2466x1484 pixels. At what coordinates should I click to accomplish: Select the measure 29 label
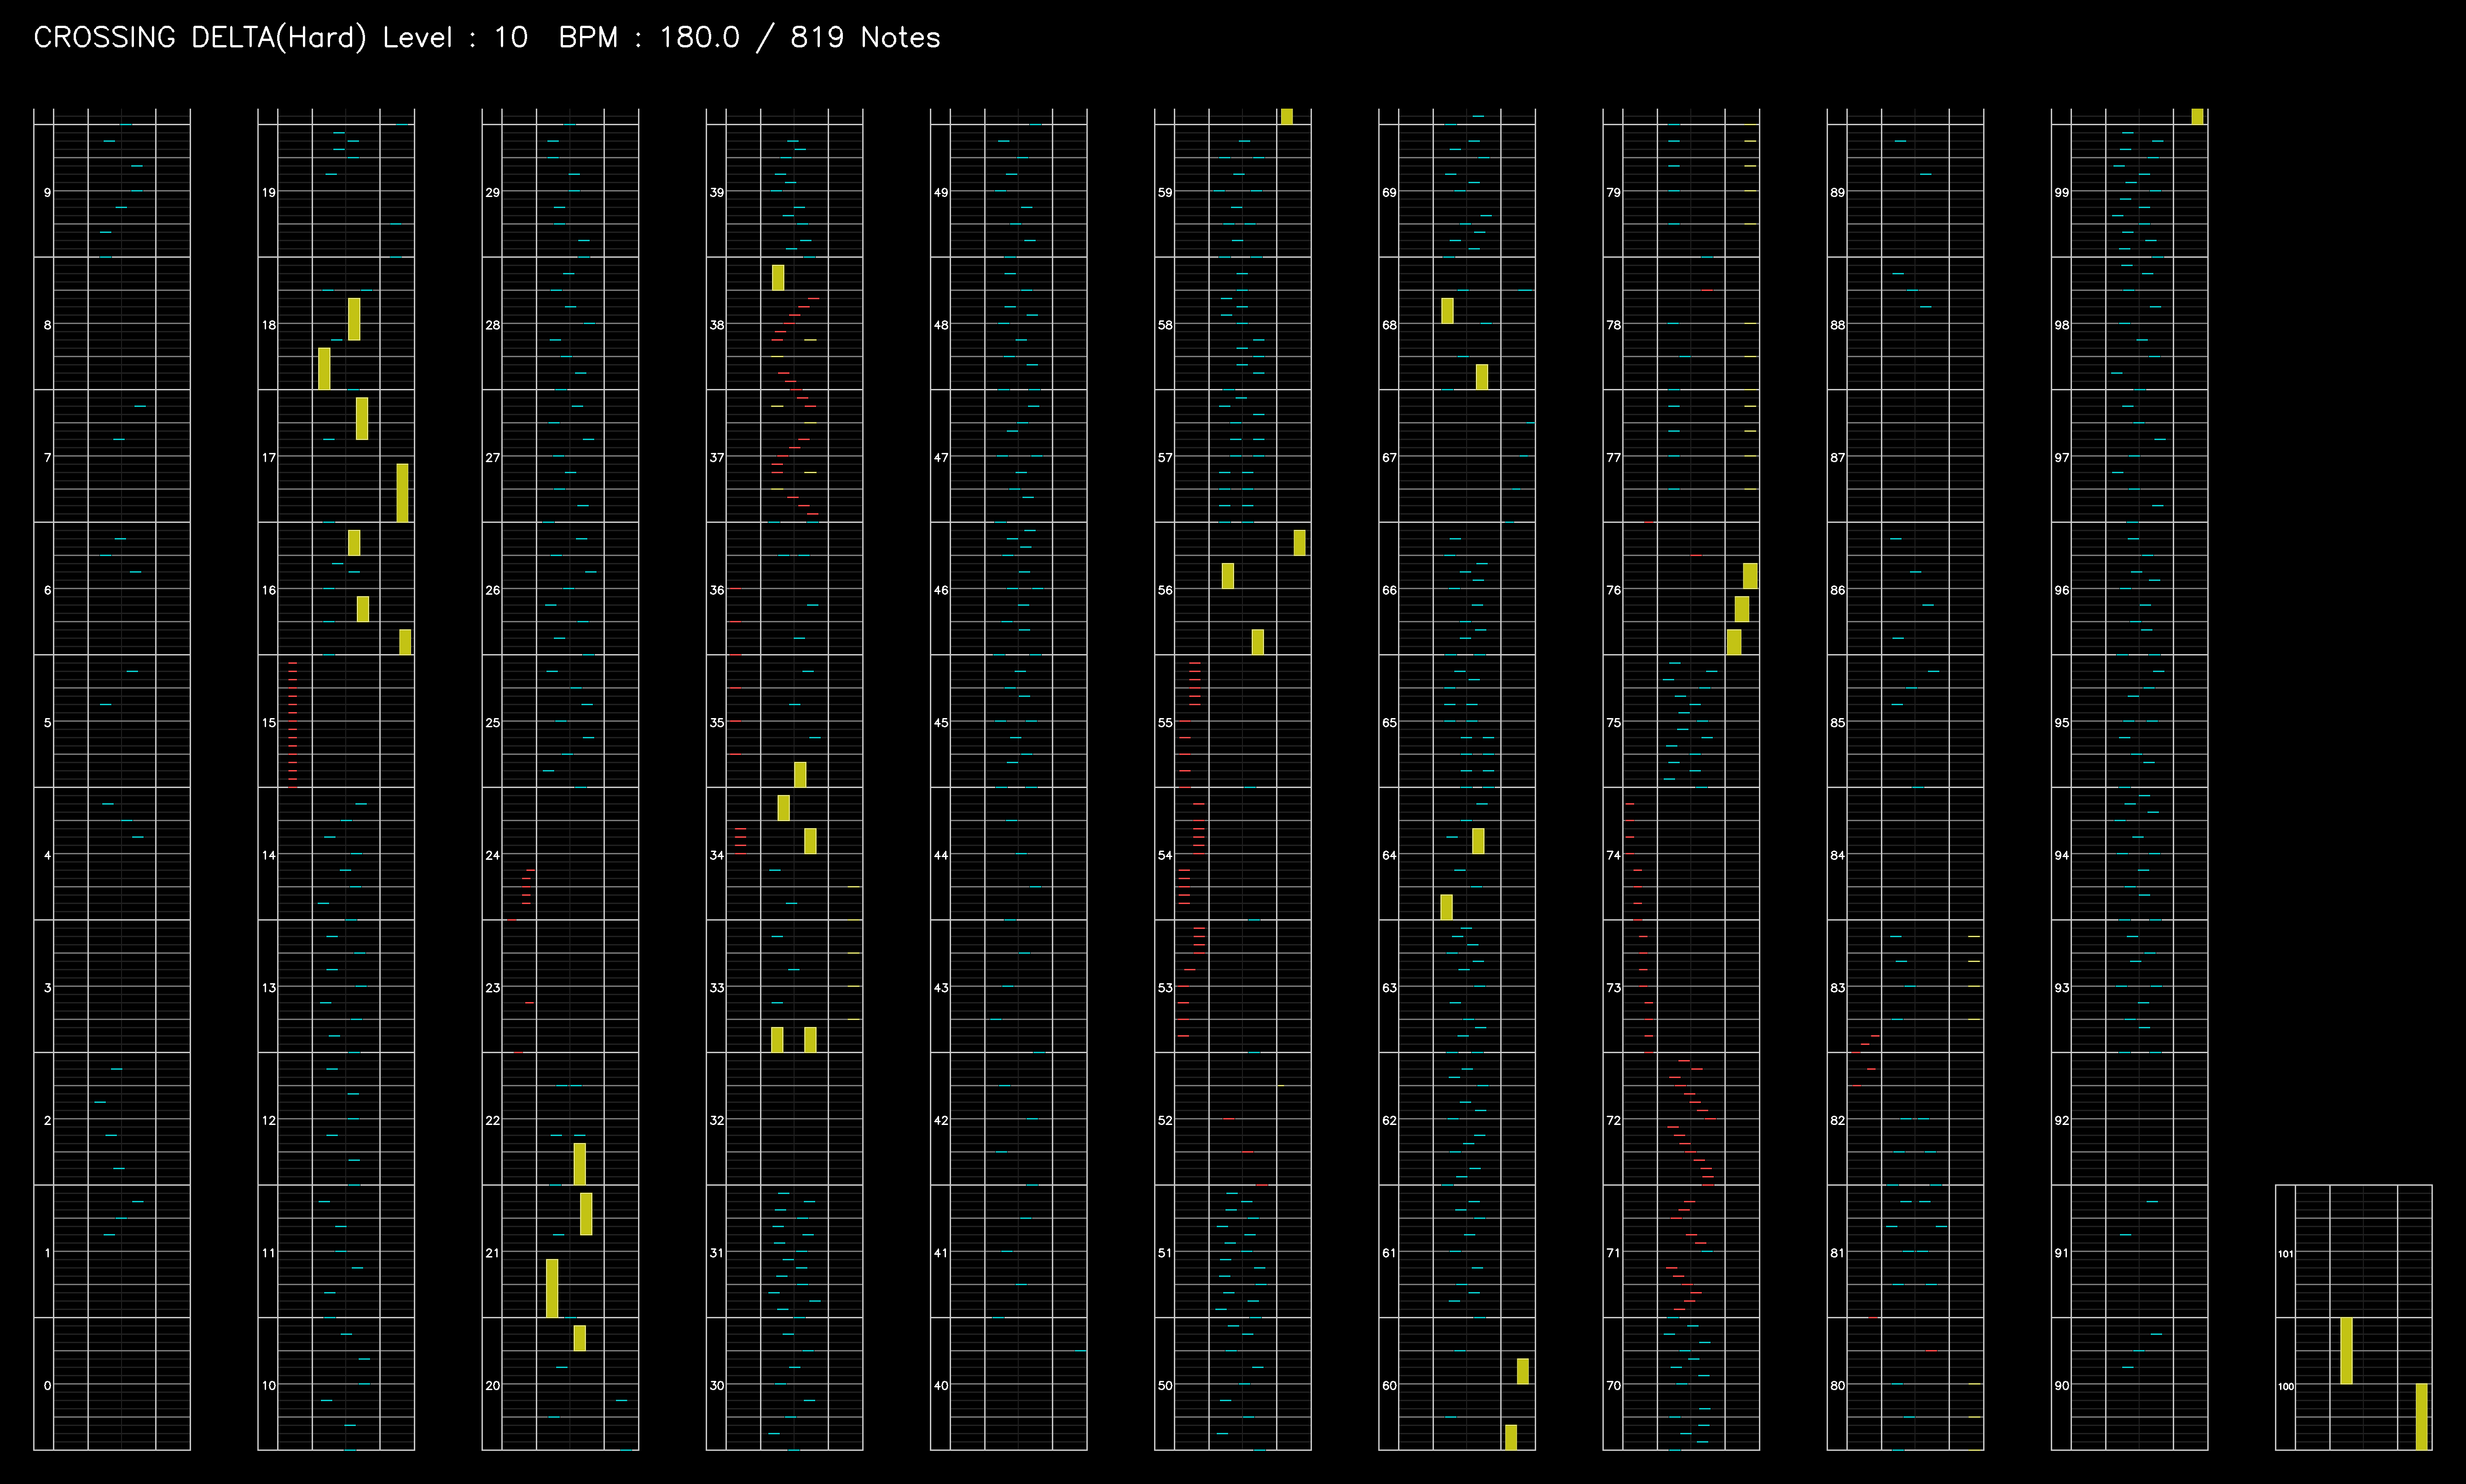(x=493, y=192)
